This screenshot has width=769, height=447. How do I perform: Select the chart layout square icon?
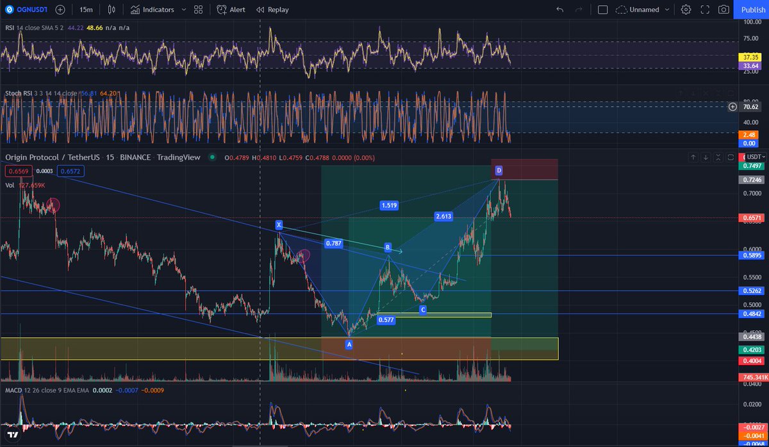[602, 10]
